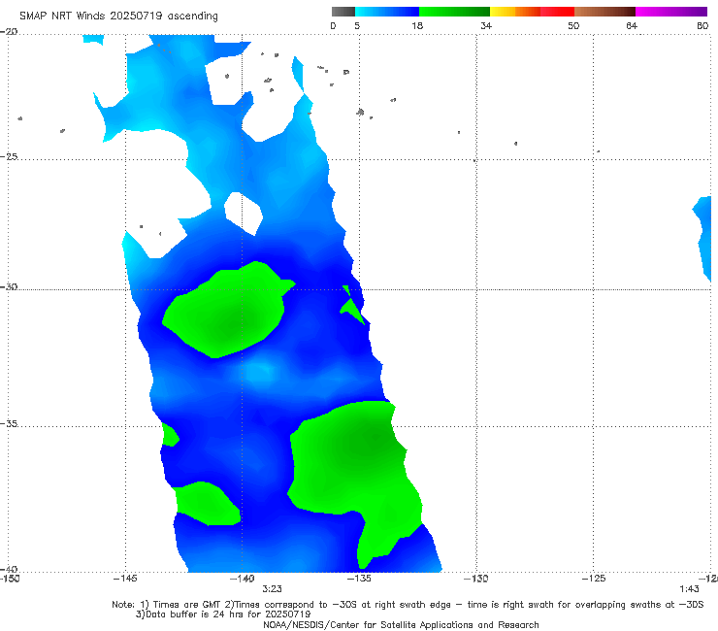Click the 'Data buffer is 24 hrs' note

click(x=223, y=614)
